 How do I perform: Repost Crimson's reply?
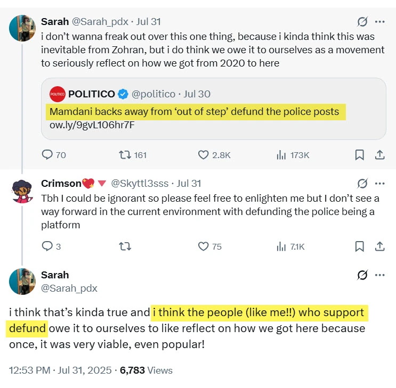pos(125,246)
